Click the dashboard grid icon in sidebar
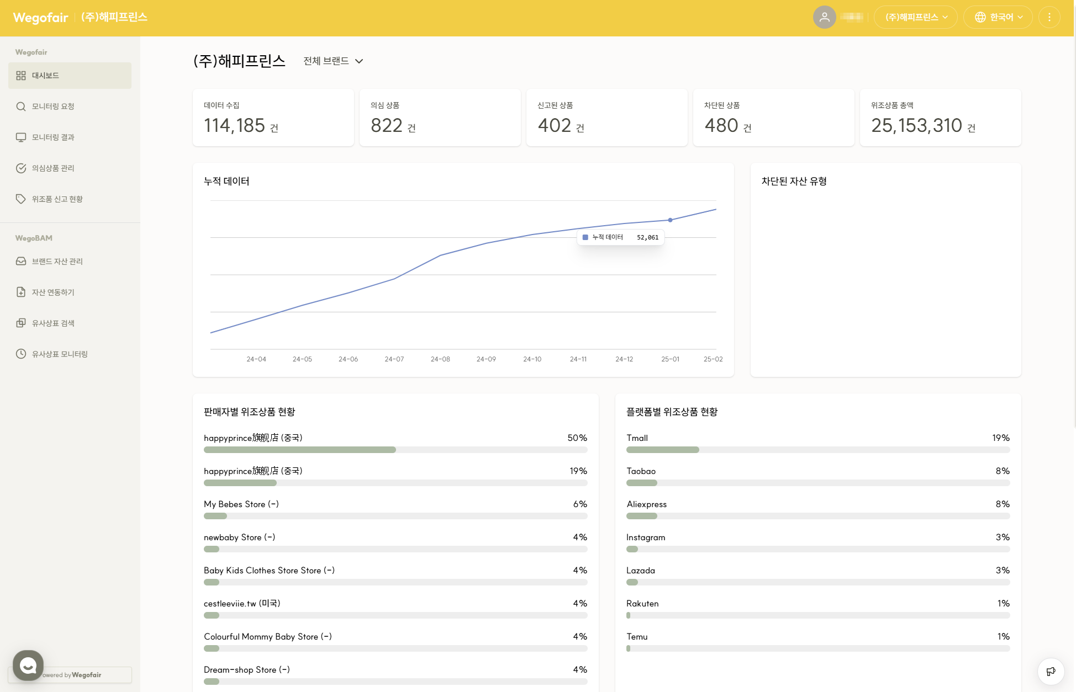1076x692 pixels. [21, 76]
